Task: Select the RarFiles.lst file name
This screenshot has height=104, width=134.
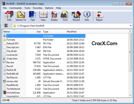Action: [x=12, y=77]
